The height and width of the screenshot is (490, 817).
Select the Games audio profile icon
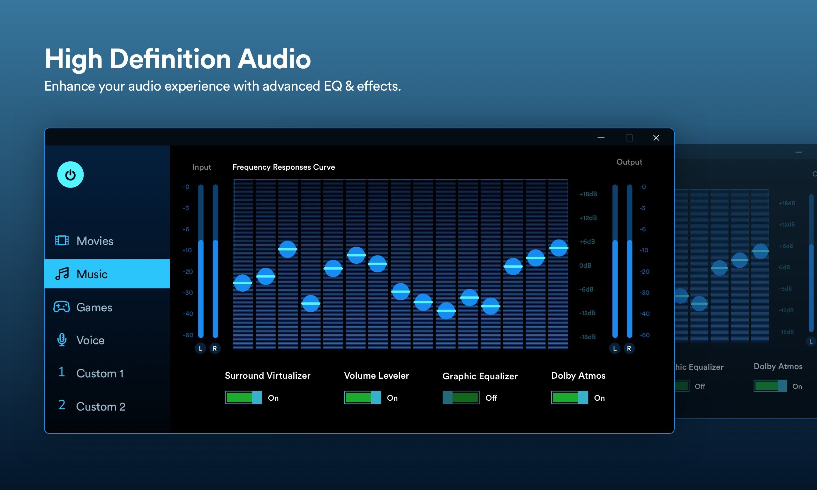point(63,306)
